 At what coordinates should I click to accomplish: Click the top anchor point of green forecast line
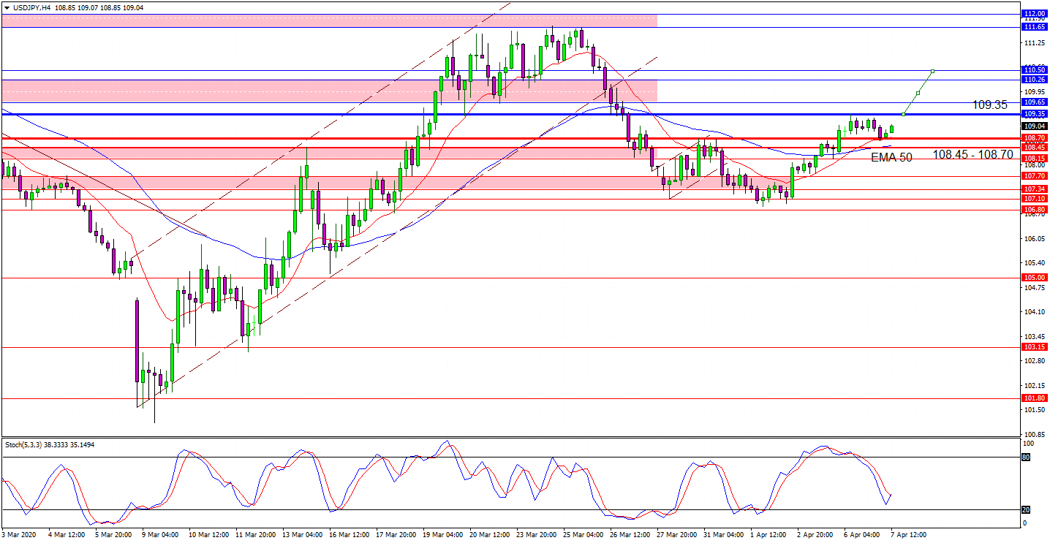pos(932,71)
